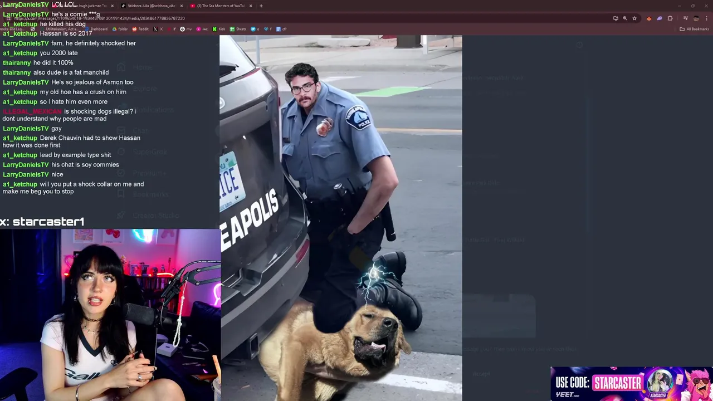The height and width of the screenshot is (401, 713).
Task: Click chat message 'he killed his dog'
Action: pyautogui.click(x=62, y=24)
